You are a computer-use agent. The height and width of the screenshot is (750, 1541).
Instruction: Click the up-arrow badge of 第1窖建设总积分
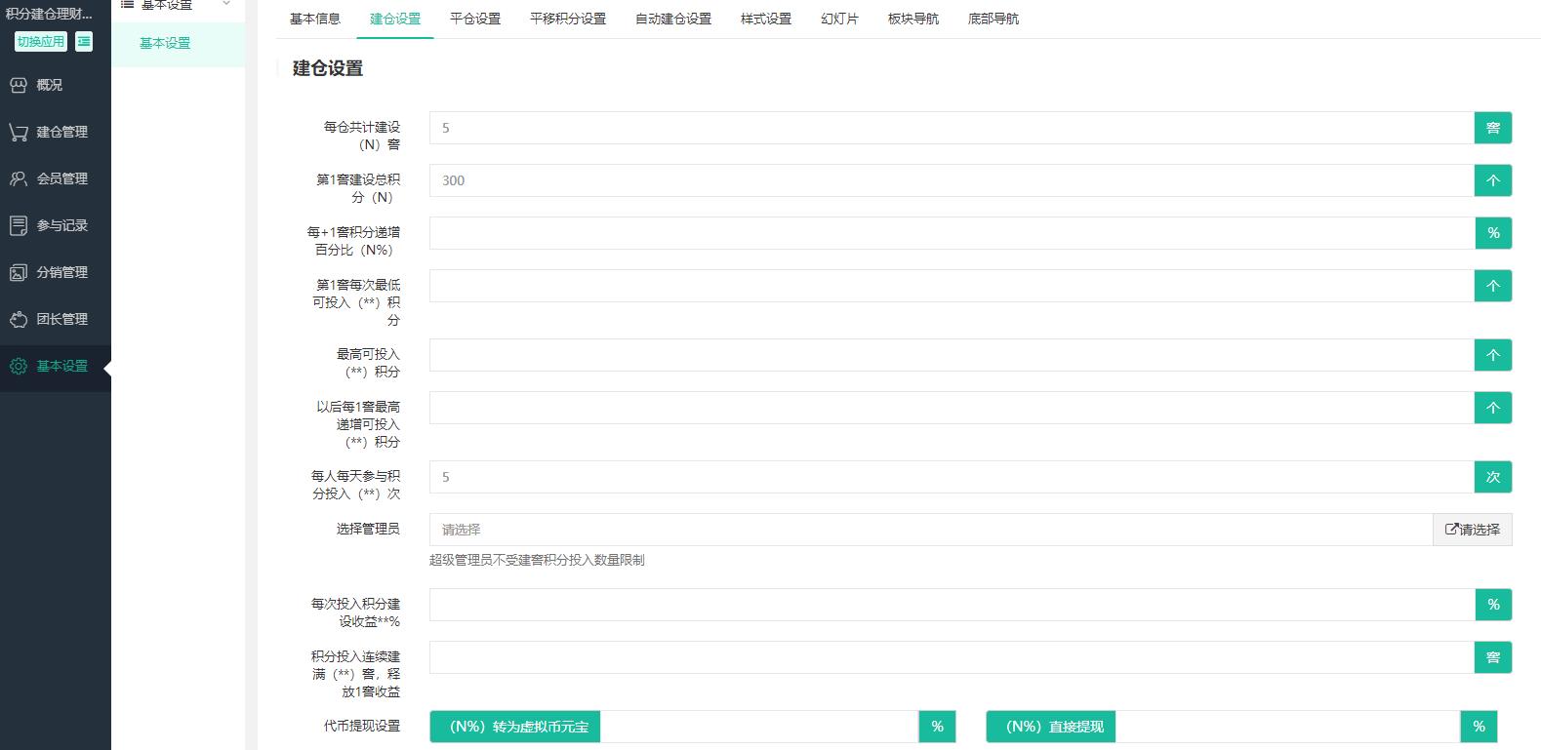click(x=1493, y=180)
